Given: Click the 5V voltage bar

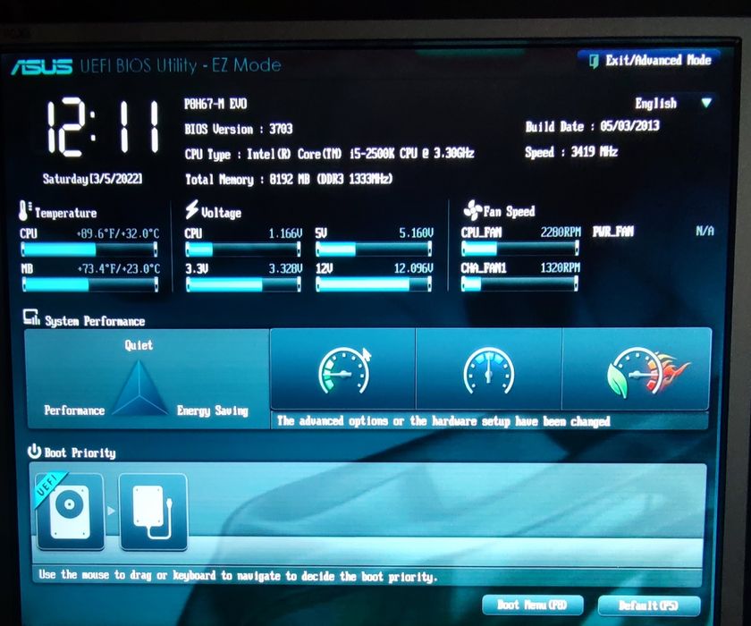Looking at the screenshot, I should 374,250.
